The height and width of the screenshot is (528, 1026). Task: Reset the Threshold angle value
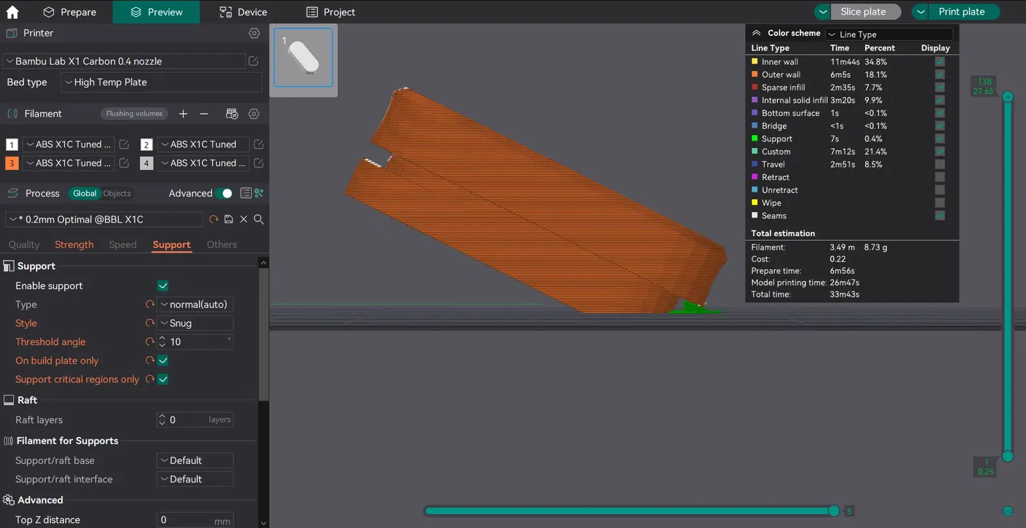tap(150, 342)
